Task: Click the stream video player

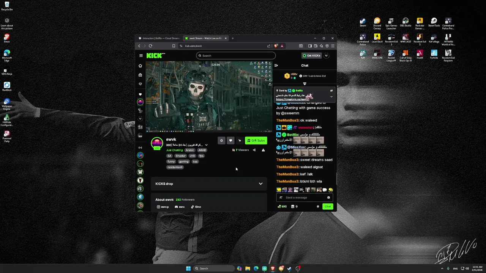Action: 209,96
